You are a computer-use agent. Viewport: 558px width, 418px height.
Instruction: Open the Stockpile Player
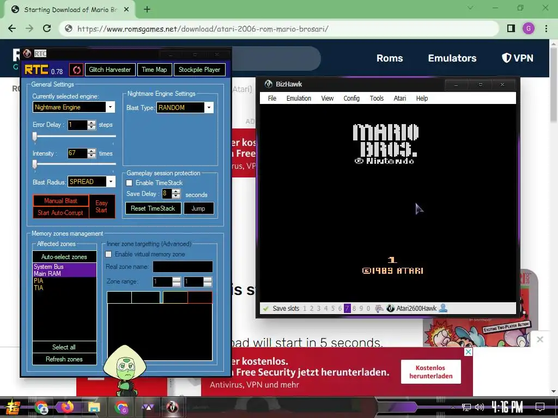tap(199, 70)
